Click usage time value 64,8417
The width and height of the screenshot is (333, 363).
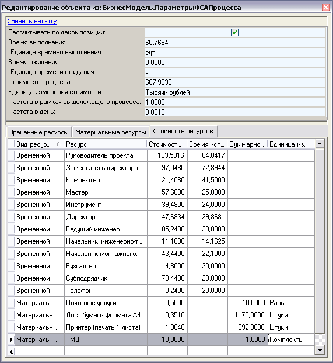pos(208,155)
